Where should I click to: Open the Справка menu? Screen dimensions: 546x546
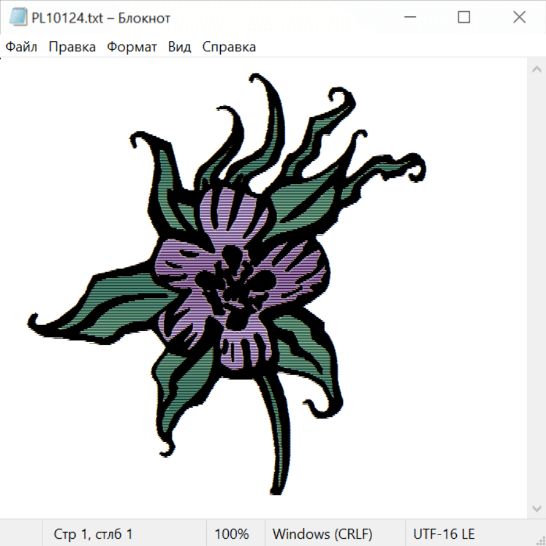(x=229, y=47)
